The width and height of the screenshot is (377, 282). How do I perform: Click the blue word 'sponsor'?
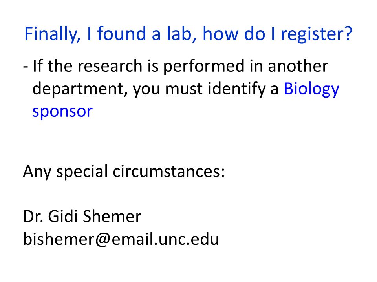click(62, 112)
